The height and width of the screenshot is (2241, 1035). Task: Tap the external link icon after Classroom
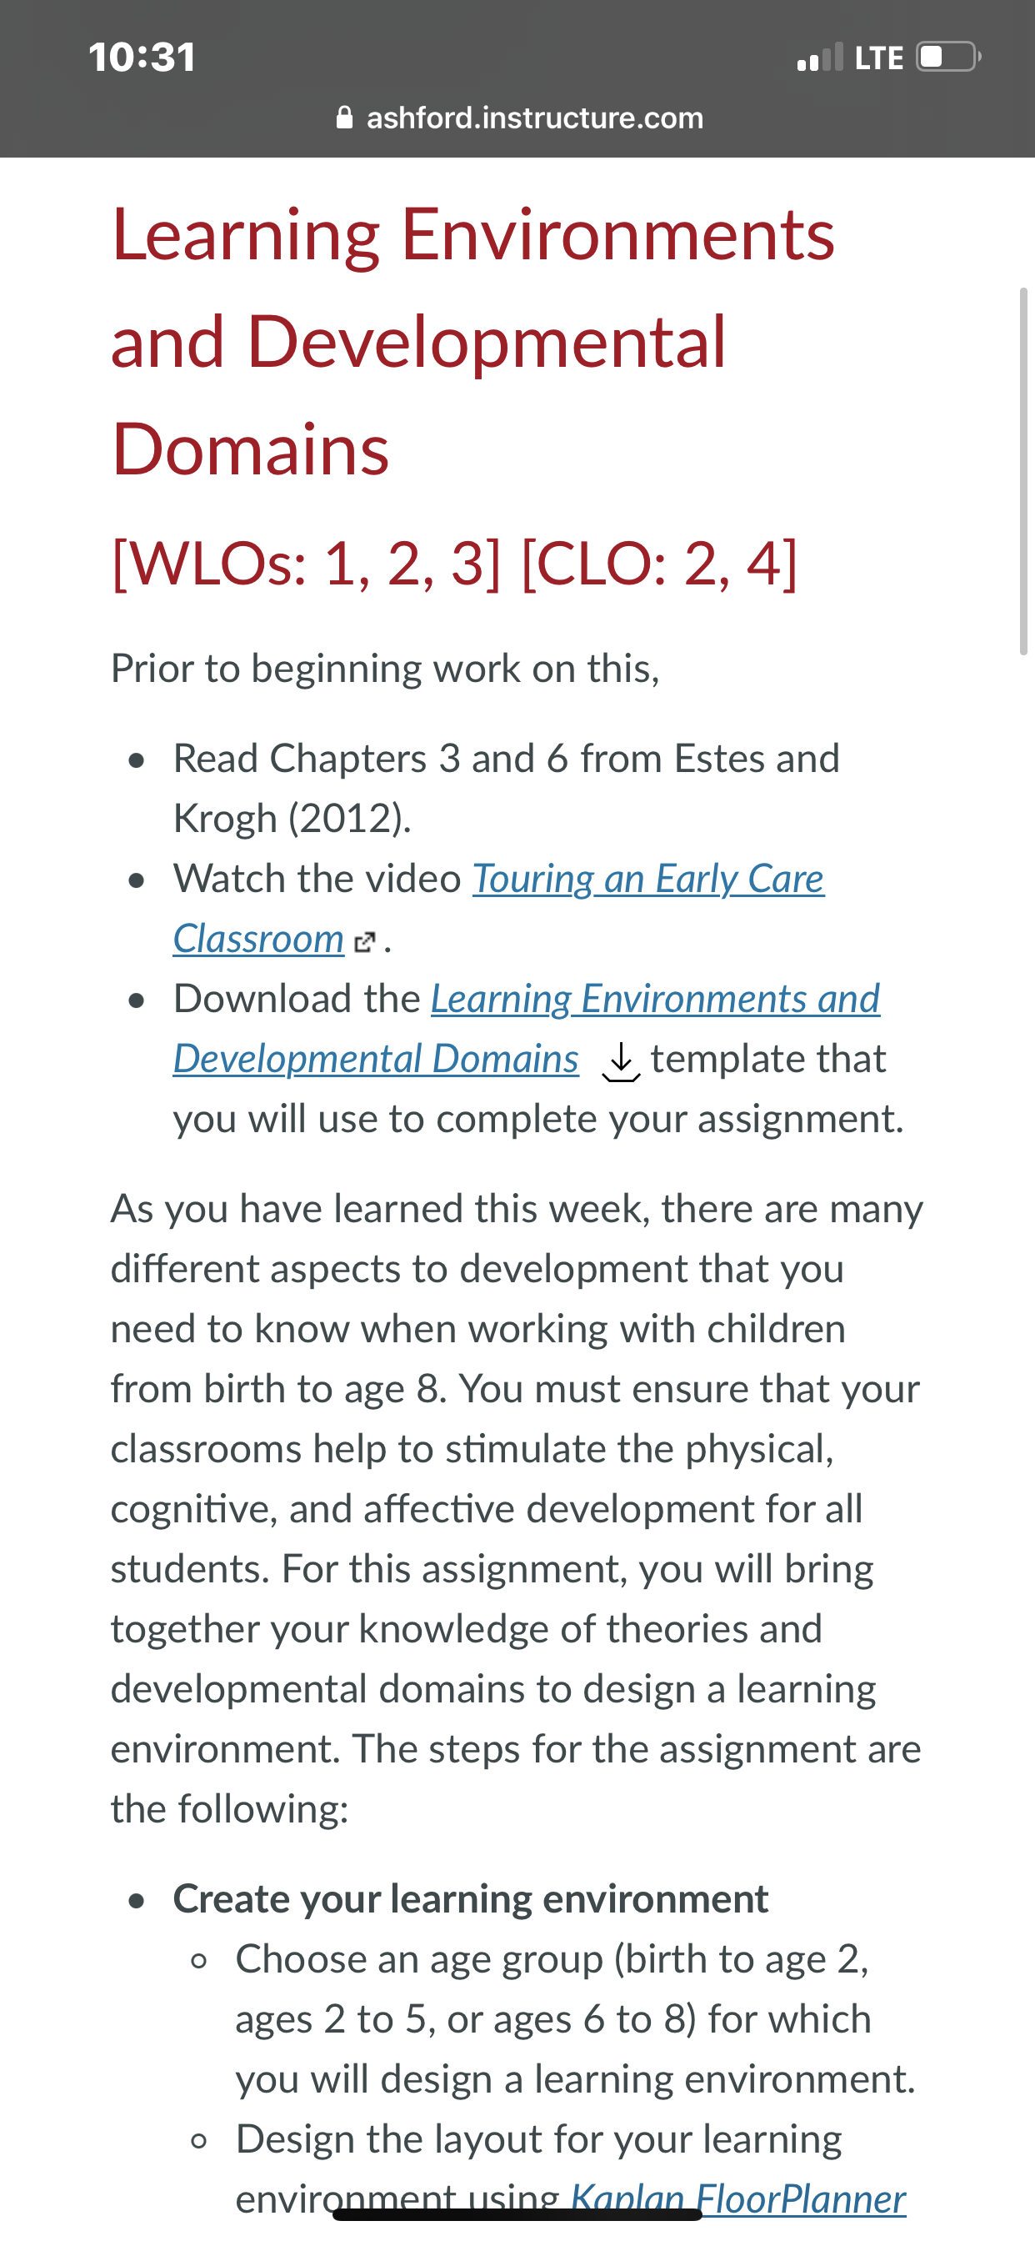pos(365,941)
